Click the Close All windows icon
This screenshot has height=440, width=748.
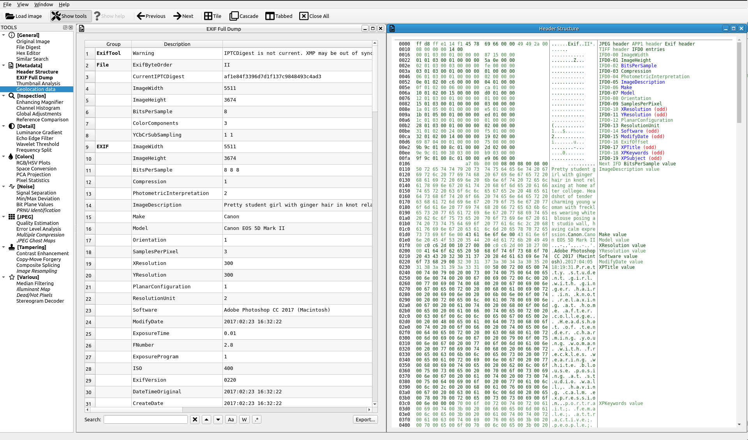point(304,16)
